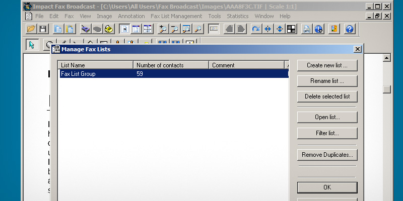The width and height of the screenshot is (403, 201).
Task: Select the arrow pointer annotation tool
Action: click(x=32, y=45)
